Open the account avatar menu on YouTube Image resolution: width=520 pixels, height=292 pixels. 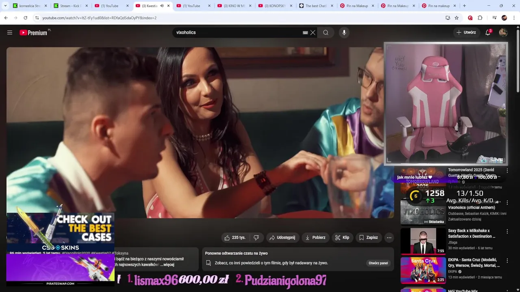tap(503, 32)
